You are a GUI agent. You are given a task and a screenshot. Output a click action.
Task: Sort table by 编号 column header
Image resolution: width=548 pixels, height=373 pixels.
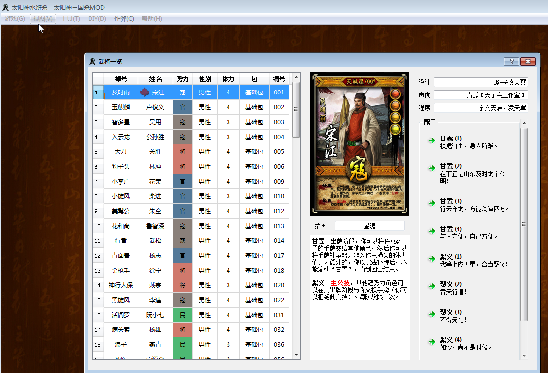(279, 79)
